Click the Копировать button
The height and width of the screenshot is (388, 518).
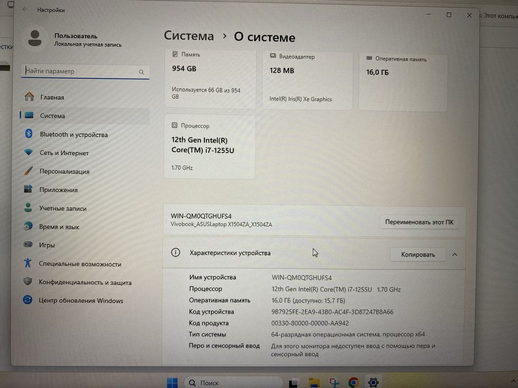418,255
